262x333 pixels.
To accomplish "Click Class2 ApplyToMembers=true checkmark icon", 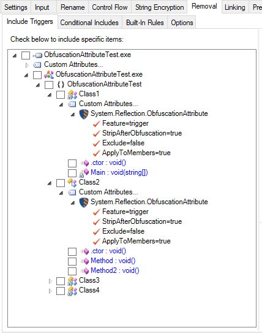I will (96, 242).
